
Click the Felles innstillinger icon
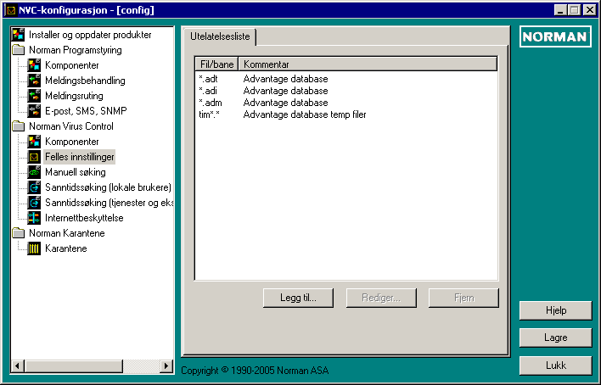tap(34, 157)
